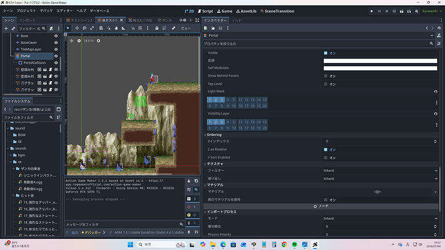The height and width of the screenshot is (250, 445).
Task: Click the property filter search field
Action: pyautogui.click(x=317, y=44)
